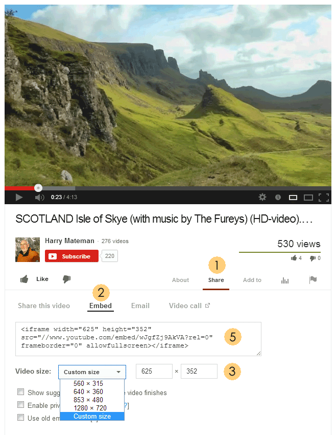Switch to the Email tab
This screenshot has width=336, height=435.
140,306
